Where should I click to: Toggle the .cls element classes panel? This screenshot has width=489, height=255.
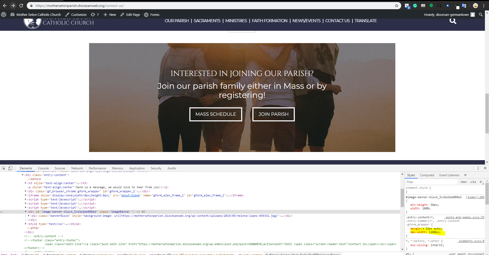(x=473, y=182)
